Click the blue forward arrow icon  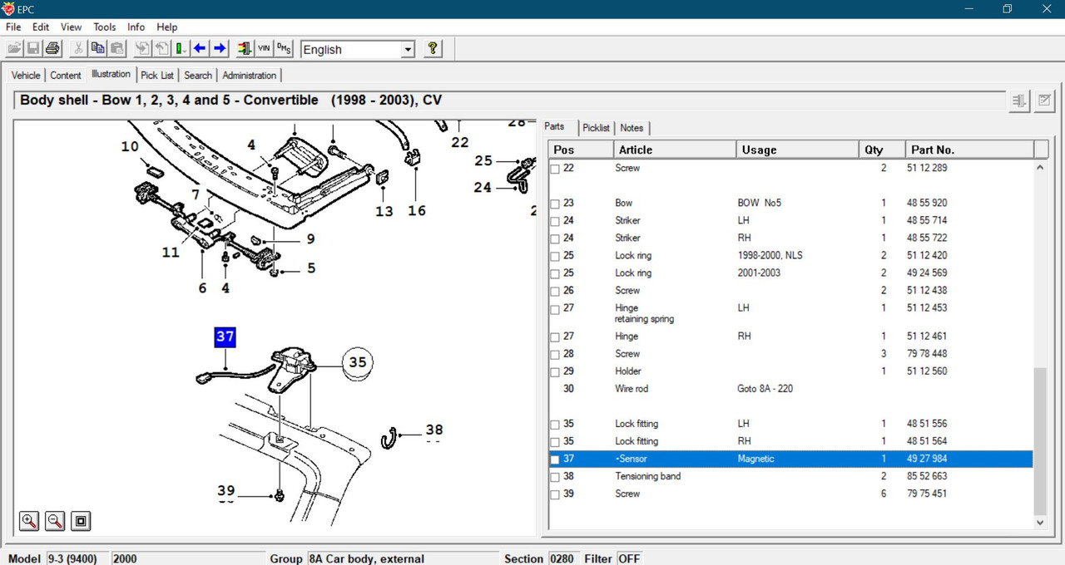220,49
